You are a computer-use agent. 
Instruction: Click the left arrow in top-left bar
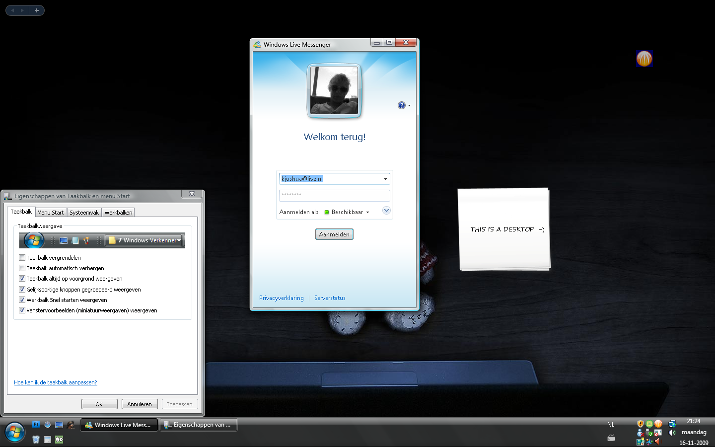12,10
